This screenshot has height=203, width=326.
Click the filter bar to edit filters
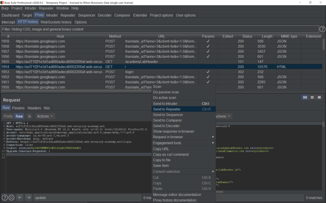coord(160,29)
